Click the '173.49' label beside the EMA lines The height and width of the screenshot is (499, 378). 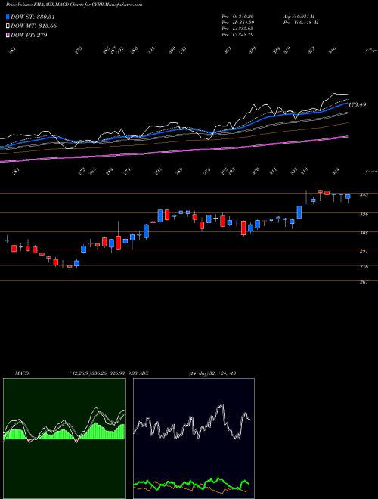pos(358,104)
